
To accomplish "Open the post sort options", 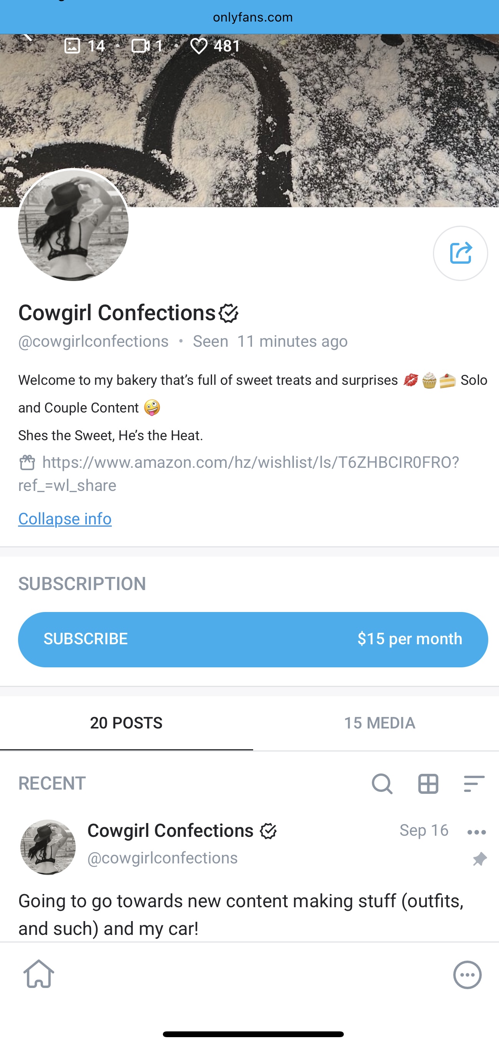I will tap(474, 783).
